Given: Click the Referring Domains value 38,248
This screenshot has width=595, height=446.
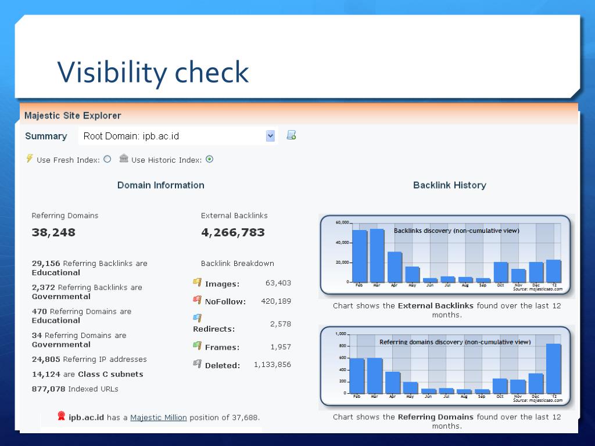Looking at the screenshot, I should click(53, 232).
